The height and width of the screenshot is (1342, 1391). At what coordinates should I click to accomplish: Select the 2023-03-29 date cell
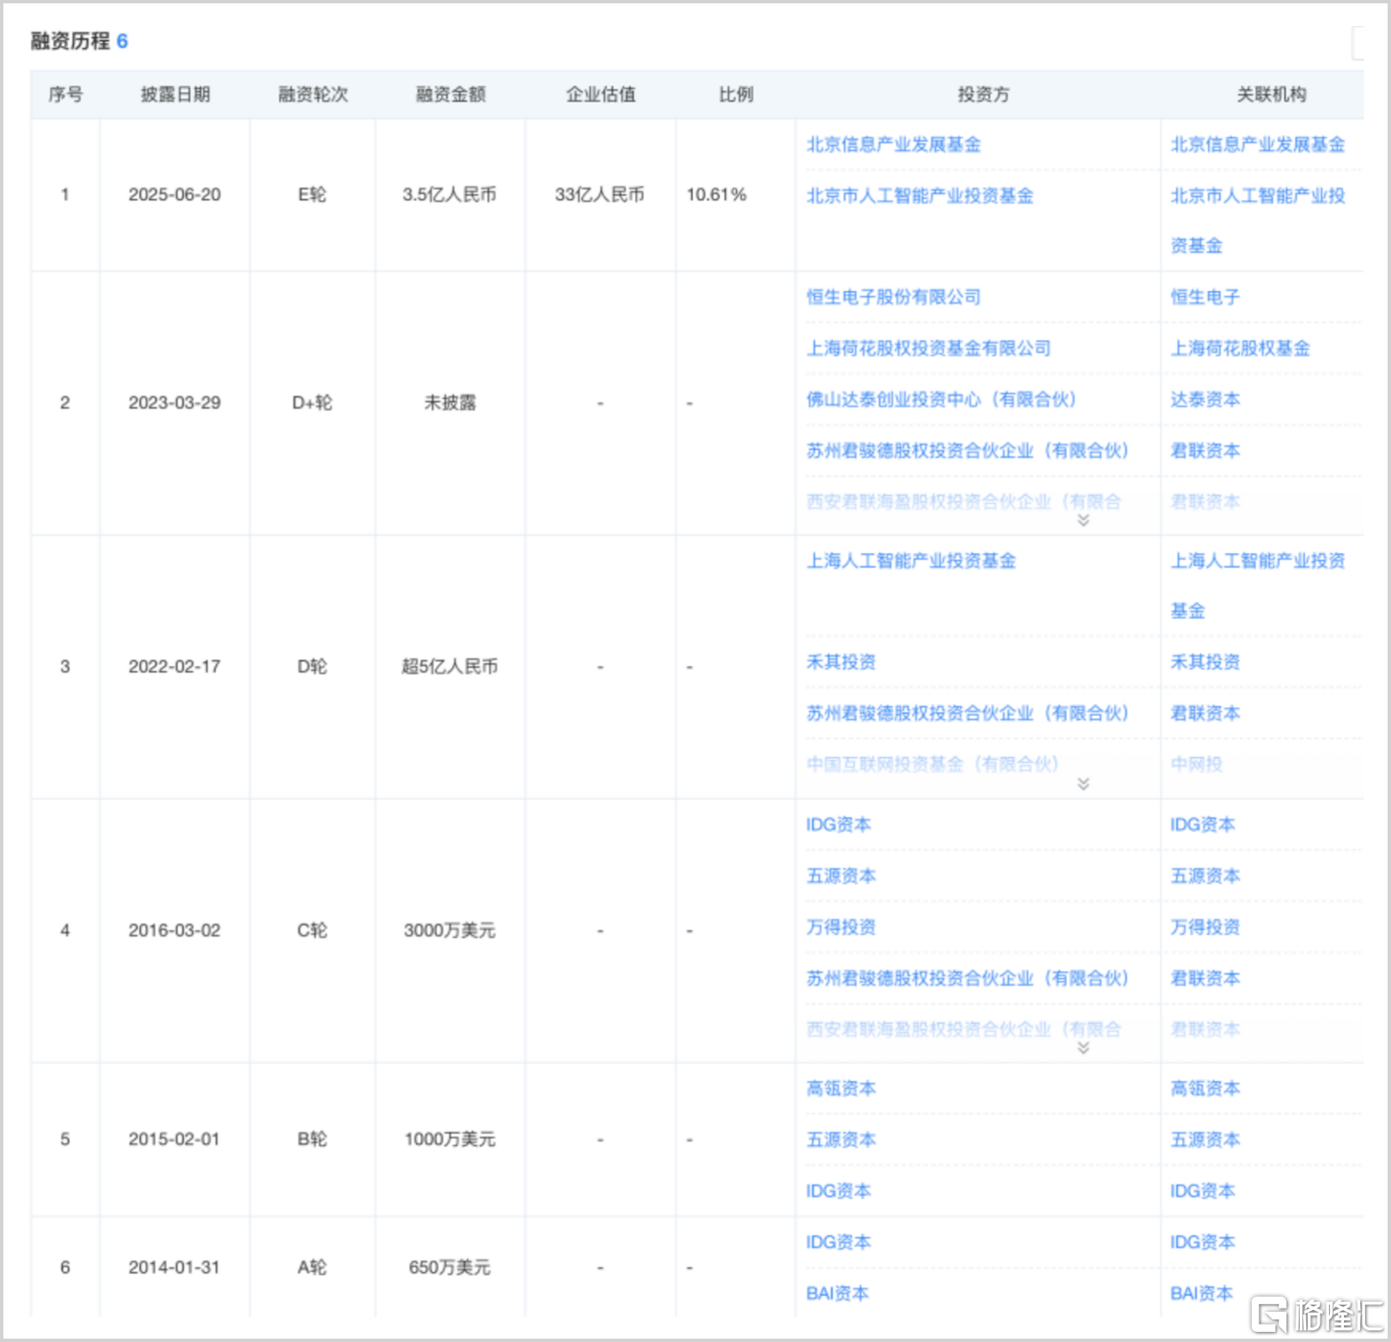tap(174, 403)
